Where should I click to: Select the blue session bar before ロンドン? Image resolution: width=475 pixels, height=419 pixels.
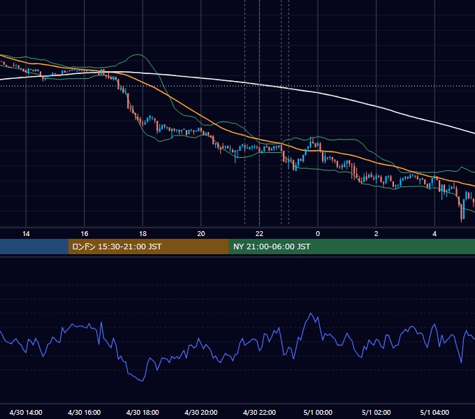pyautogui.click(x=34, y=247)
